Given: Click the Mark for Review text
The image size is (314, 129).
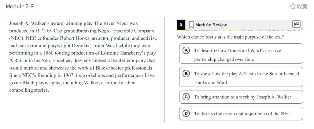Looking at the screenshot, I should (211, 25).
